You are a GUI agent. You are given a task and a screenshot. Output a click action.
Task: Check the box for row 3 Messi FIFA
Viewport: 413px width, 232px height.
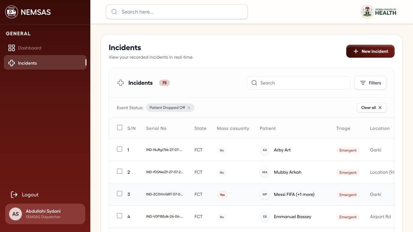point(120,194)
